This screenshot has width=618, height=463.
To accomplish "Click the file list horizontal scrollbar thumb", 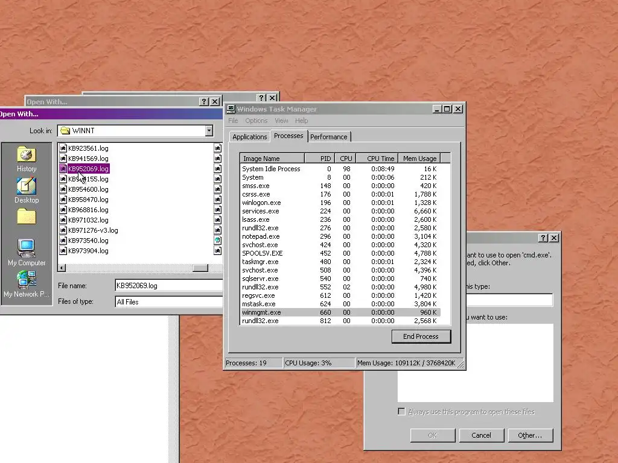I will coord(200,268).
